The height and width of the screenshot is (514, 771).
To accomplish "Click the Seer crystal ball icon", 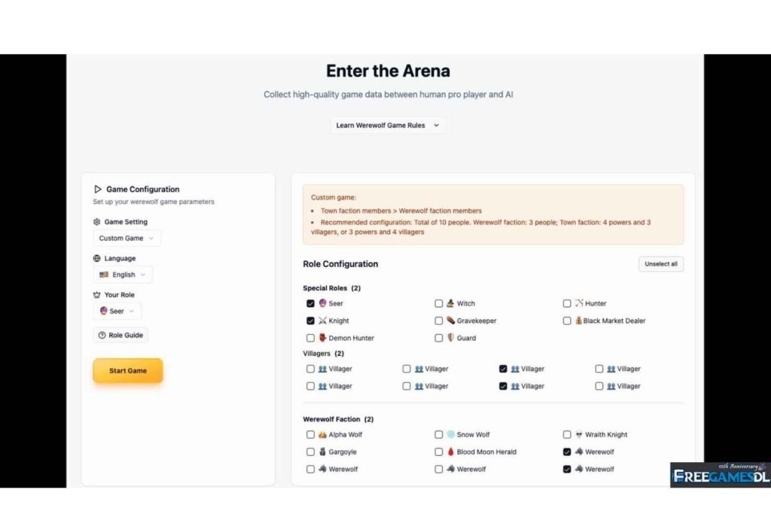I will tap(322, 303).
